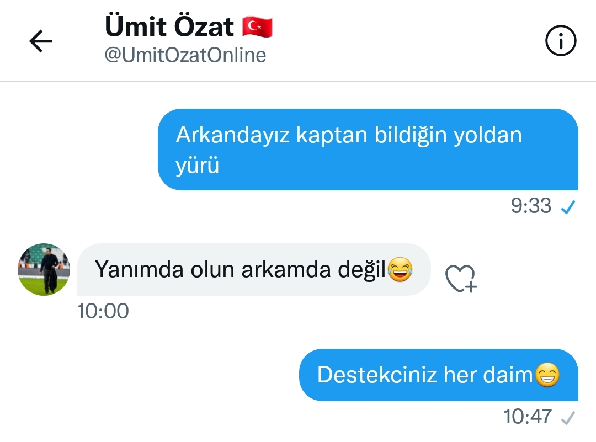The width and height of the screenshot is (596, 442).
Task: Tap the gray sent checkmark beside 10:47
Action: click(568, 418)
